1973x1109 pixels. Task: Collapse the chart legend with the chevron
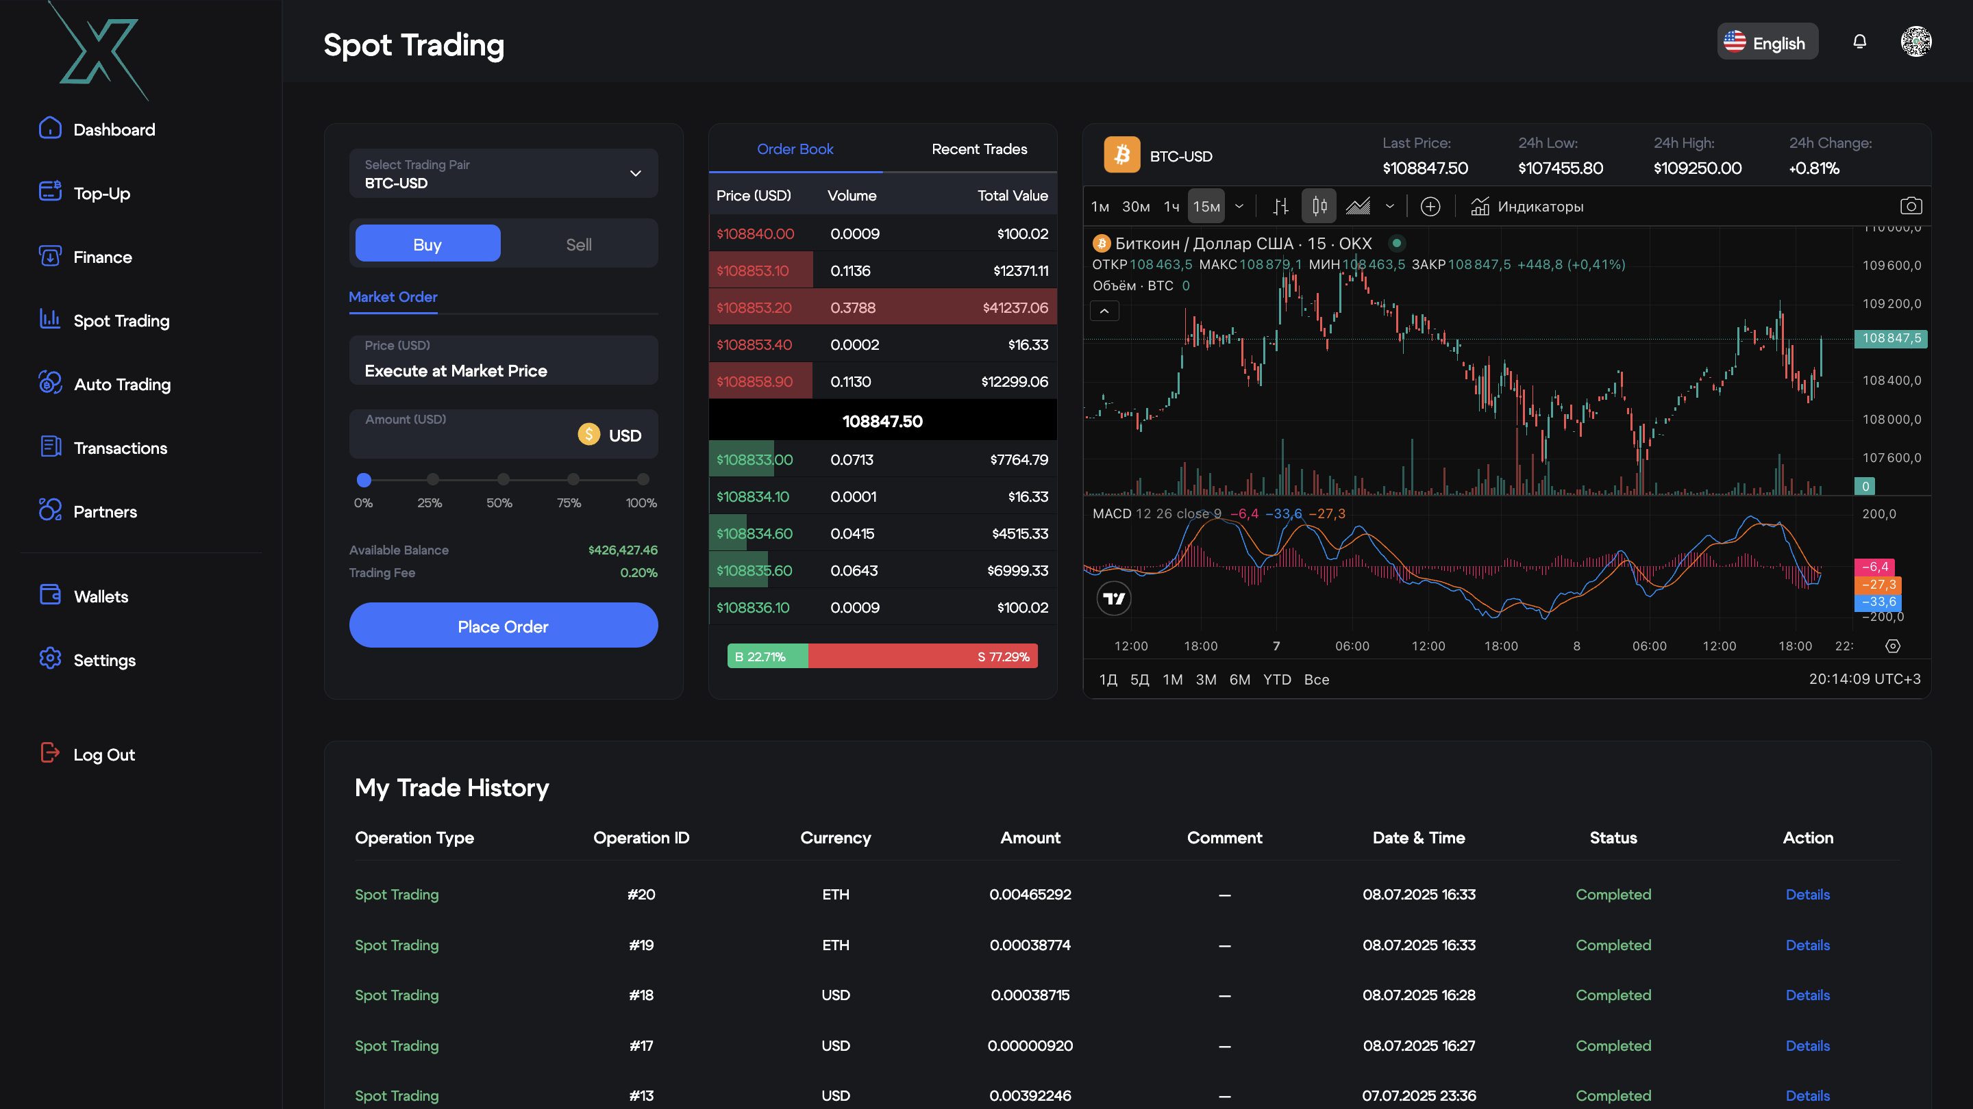[x=1104, y=311]
